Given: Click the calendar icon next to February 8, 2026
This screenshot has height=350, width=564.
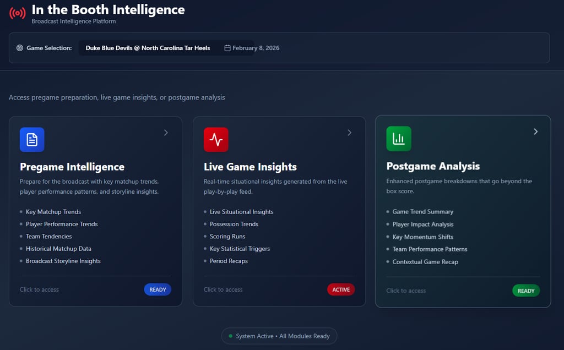Looking at the screenshot, I should [227, 48].
